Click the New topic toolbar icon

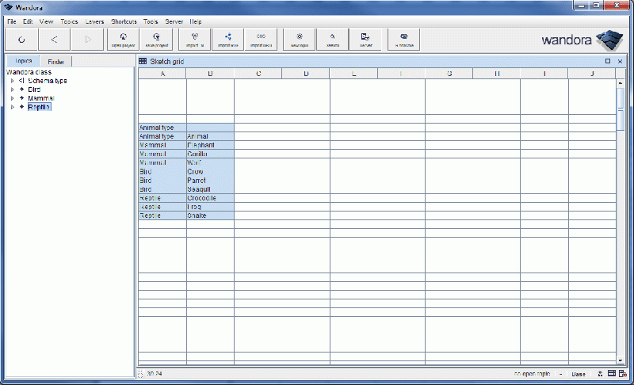(x=299, y=38)
